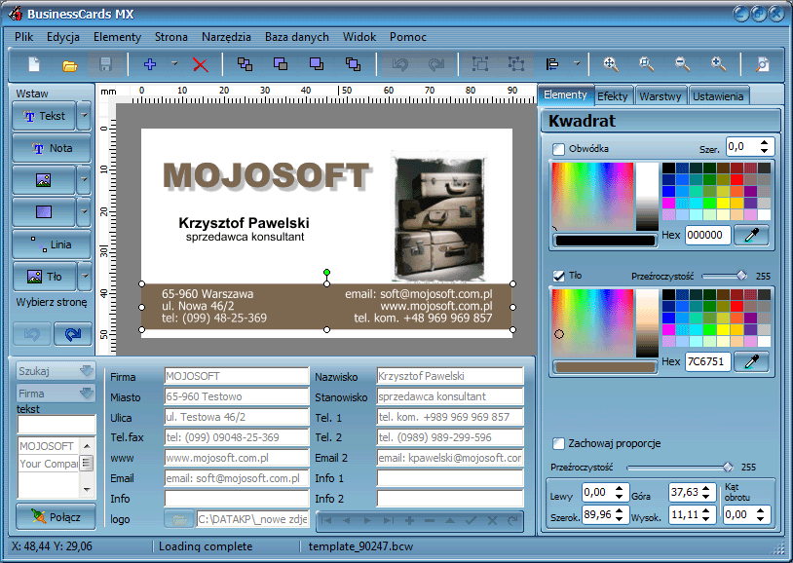Open the Baza danych menu

click(297, 37)
